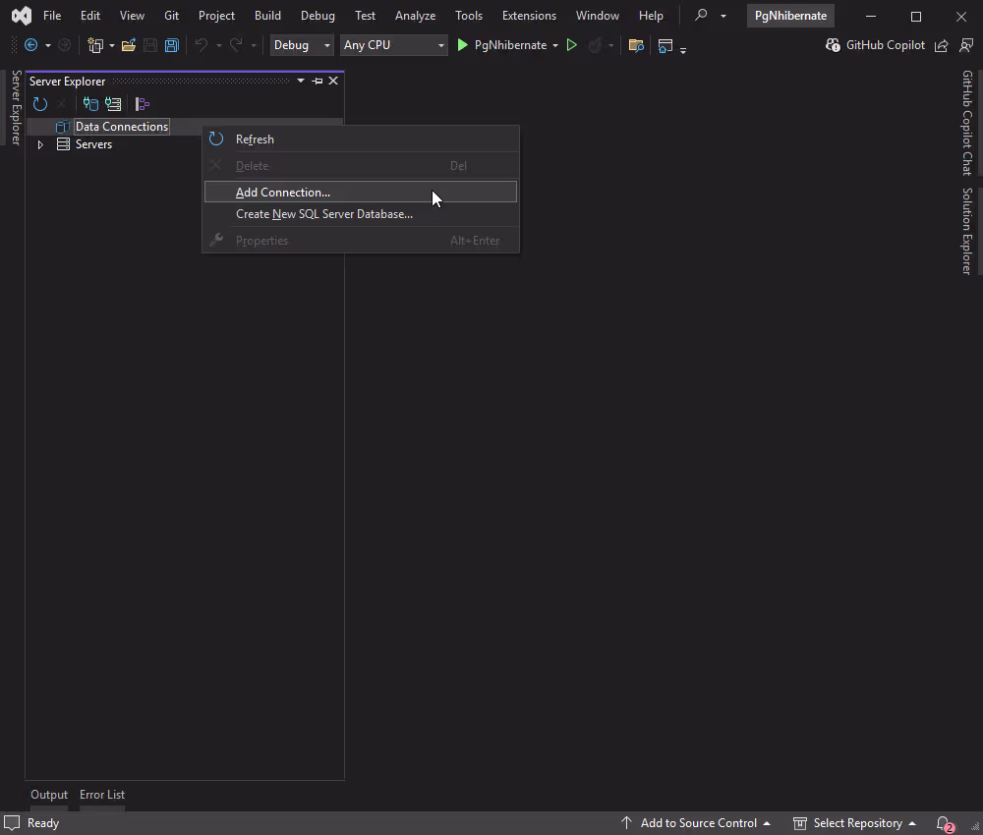The width and height of the screenshot is (983, 835).
Task: Click notifications bell in status bar
Action: coord(944,823)
